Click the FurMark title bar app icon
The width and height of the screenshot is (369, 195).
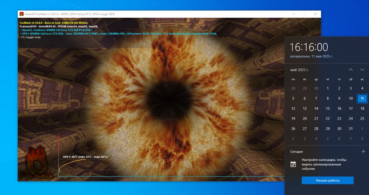[x=21, y=14]
